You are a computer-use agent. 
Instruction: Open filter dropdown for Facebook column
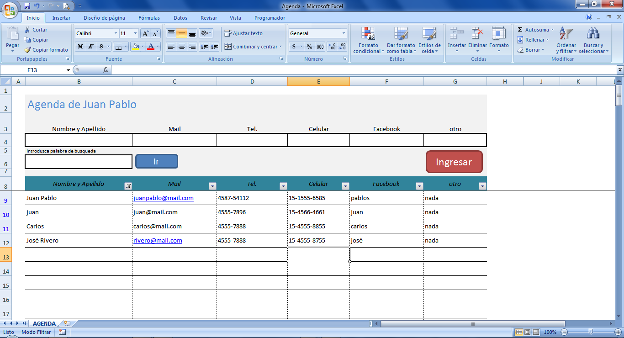pos(419,186)
